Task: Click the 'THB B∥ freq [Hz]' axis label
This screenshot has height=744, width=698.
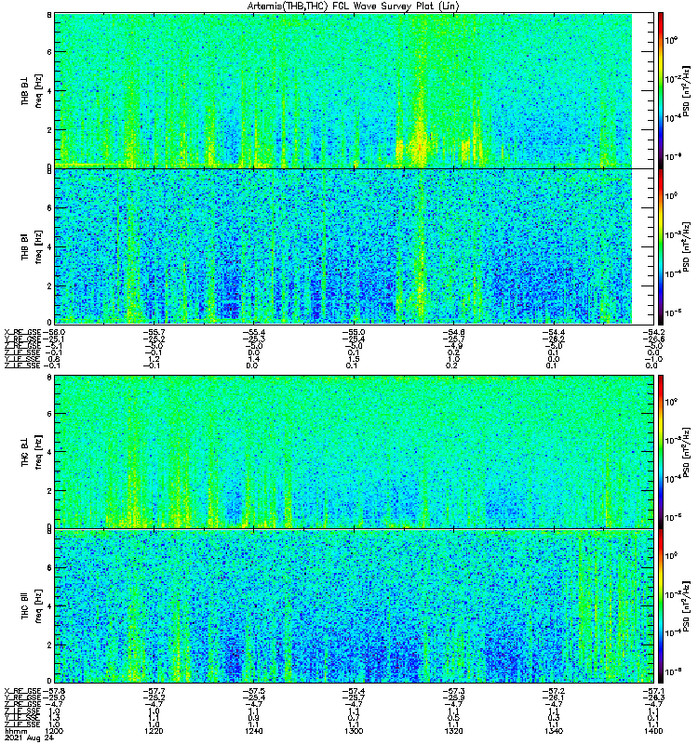Action: click(x=31, y=246)
